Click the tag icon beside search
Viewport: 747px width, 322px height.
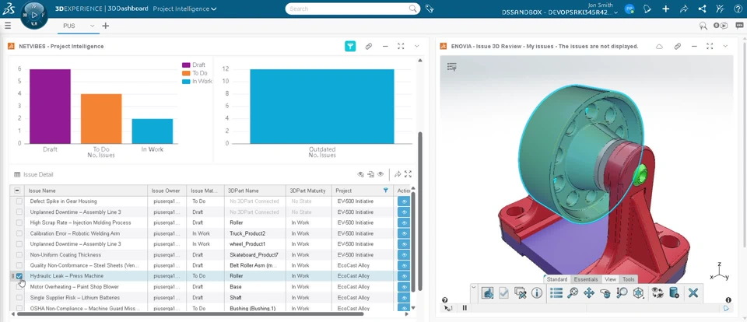point(430,9)
